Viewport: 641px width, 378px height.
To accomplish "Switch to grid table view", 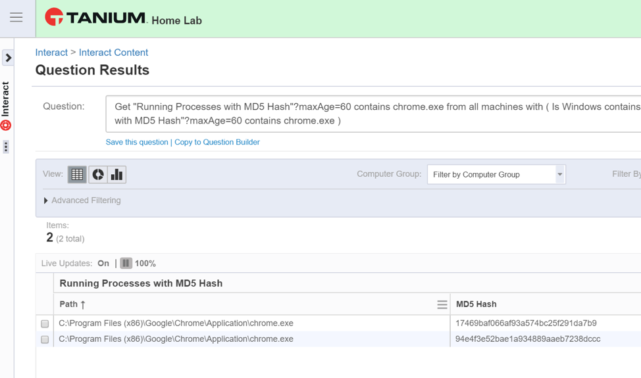I will (x=77, y=174).
